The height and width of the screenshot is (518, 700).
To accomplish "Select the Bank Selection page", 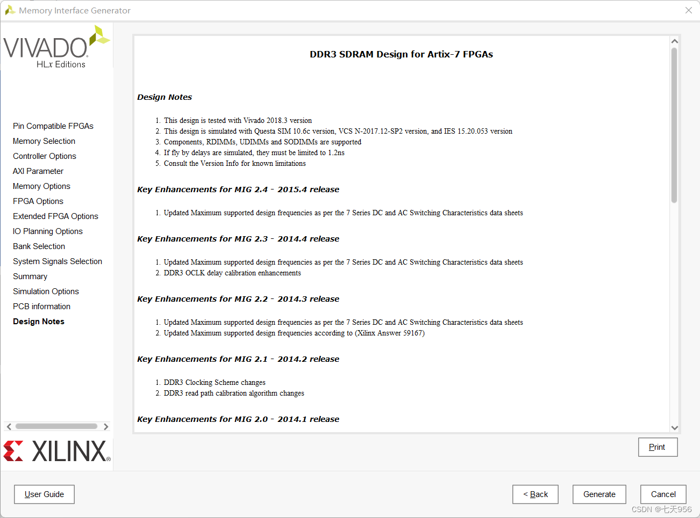I will tap(39, 246).
